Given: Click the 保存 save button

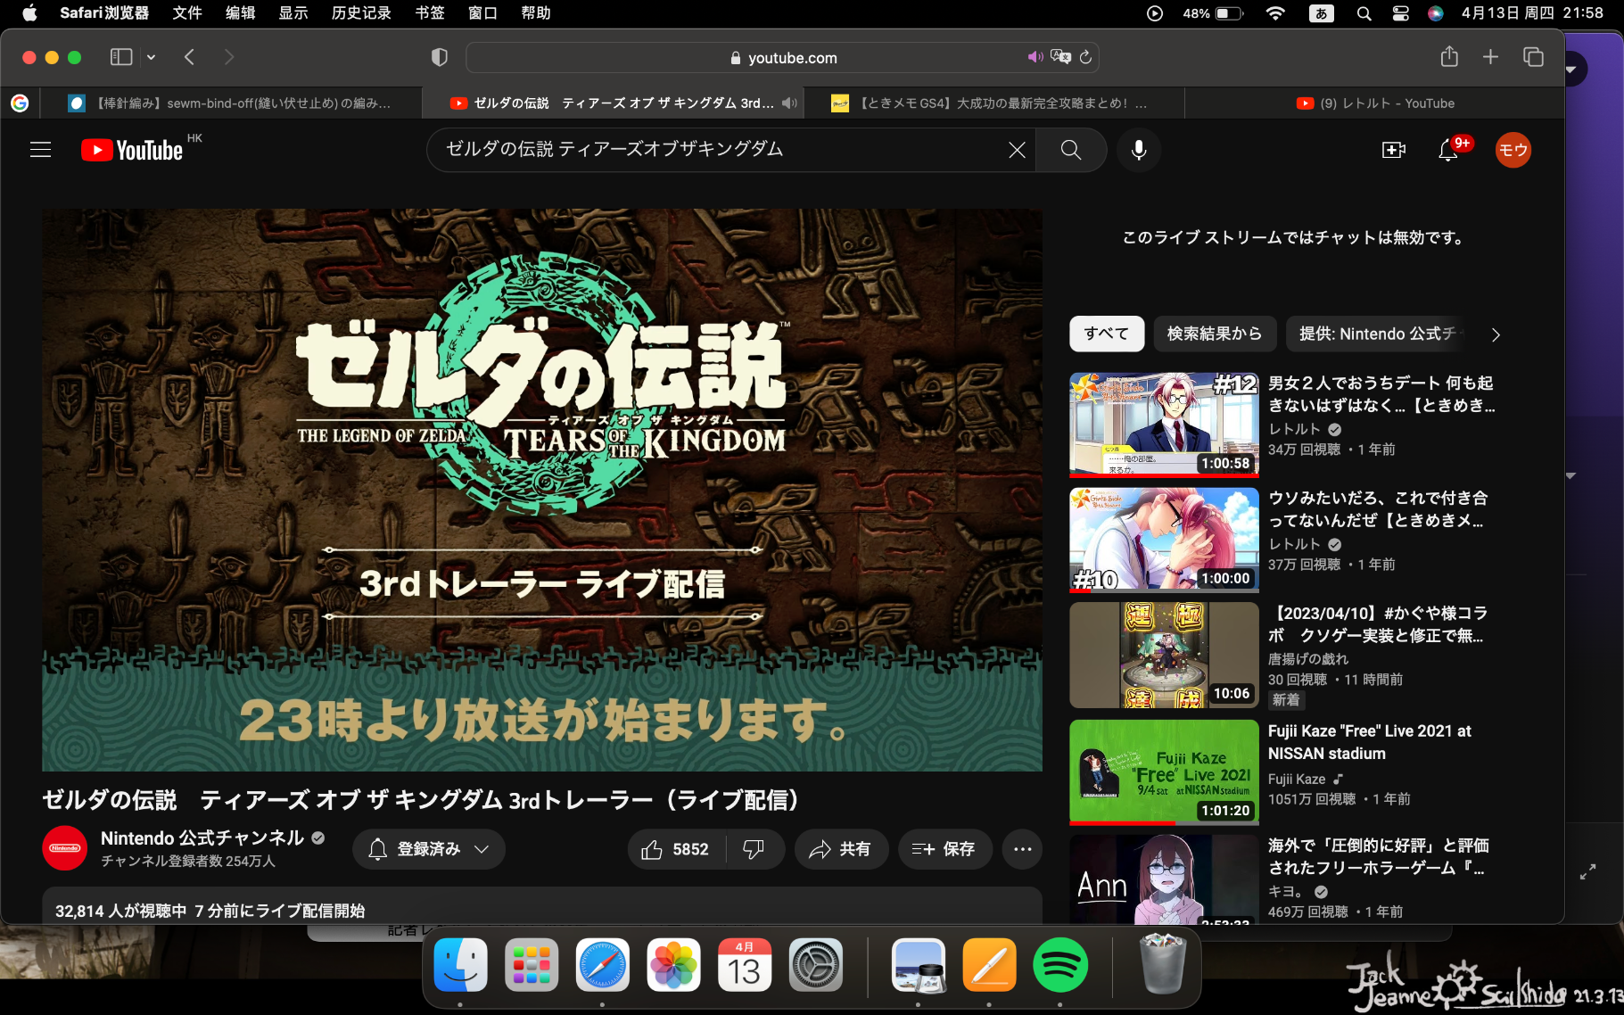Looking at the screenshot, I should point(944,849).
